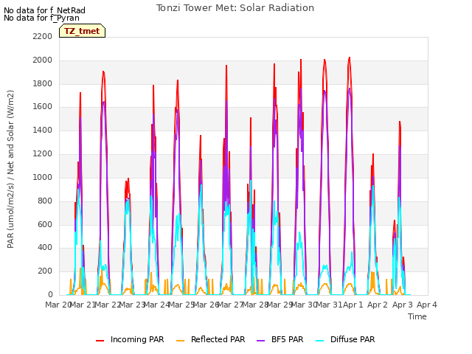Click the Mar 20 x-axis date label

coord(58,305)
